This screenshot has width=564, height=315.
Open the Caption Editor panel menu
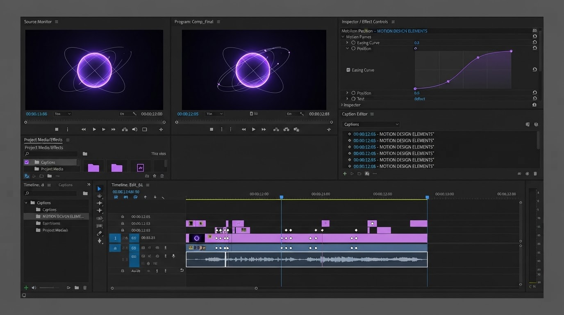372,114
